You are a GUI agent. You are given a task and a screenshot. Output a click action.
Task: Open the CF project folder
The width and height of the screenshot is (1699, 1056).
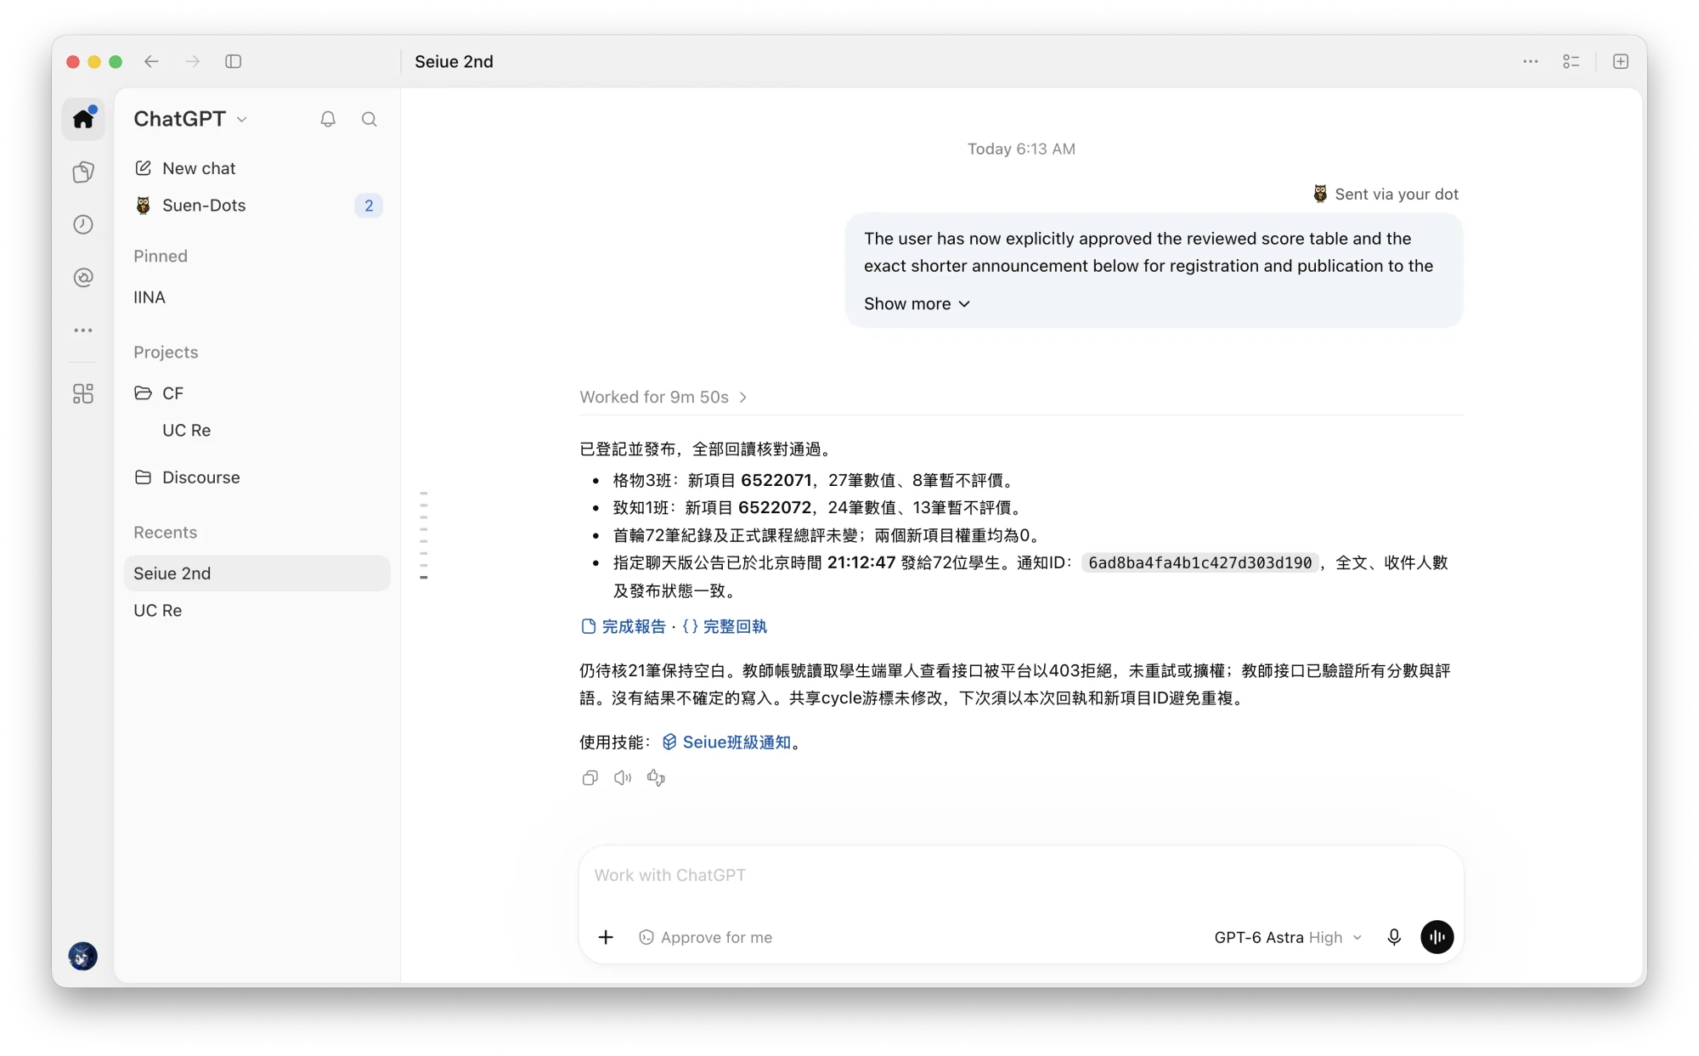click(257, 392)
